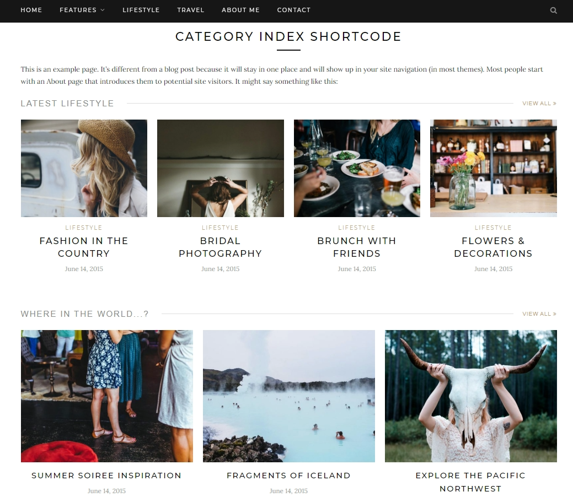Click Lifestyle category label above Brunch with Friends
The width and height of the screenshot is (573, 497).
coord(357,228)
